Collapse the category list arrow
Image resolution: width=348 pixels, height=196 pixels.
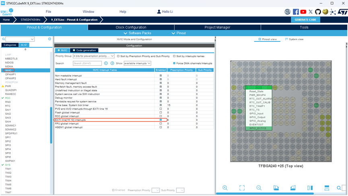[x=25, y=50]
